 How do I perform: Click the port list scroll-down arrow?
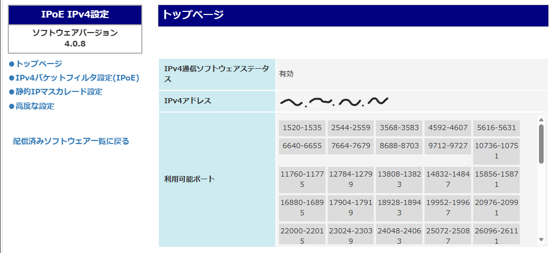tap(541, 240)
